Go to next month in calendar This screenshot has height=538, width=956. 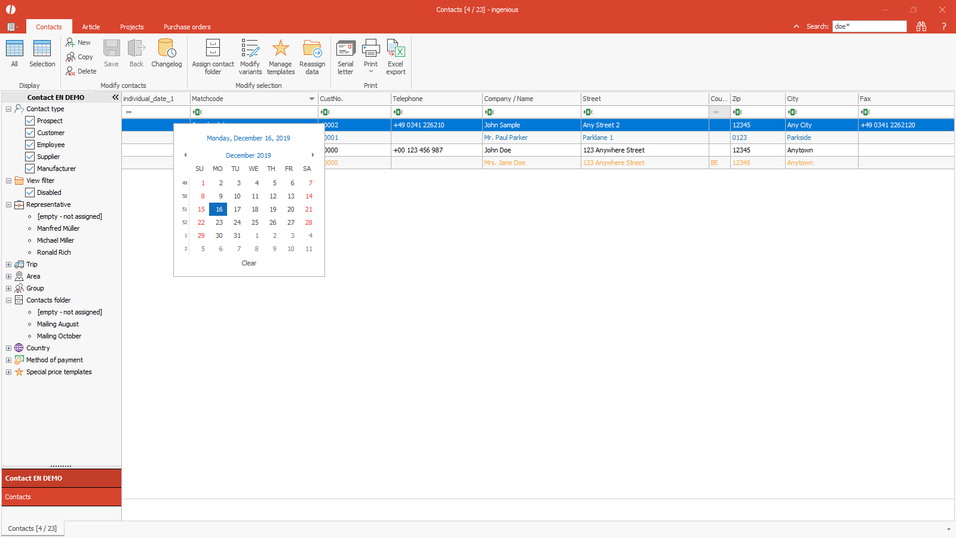312,155
